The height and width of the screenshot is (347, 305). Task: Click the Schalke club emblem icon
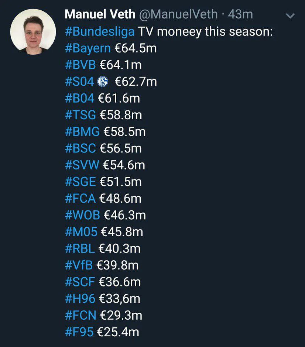[x=103, y=82]
